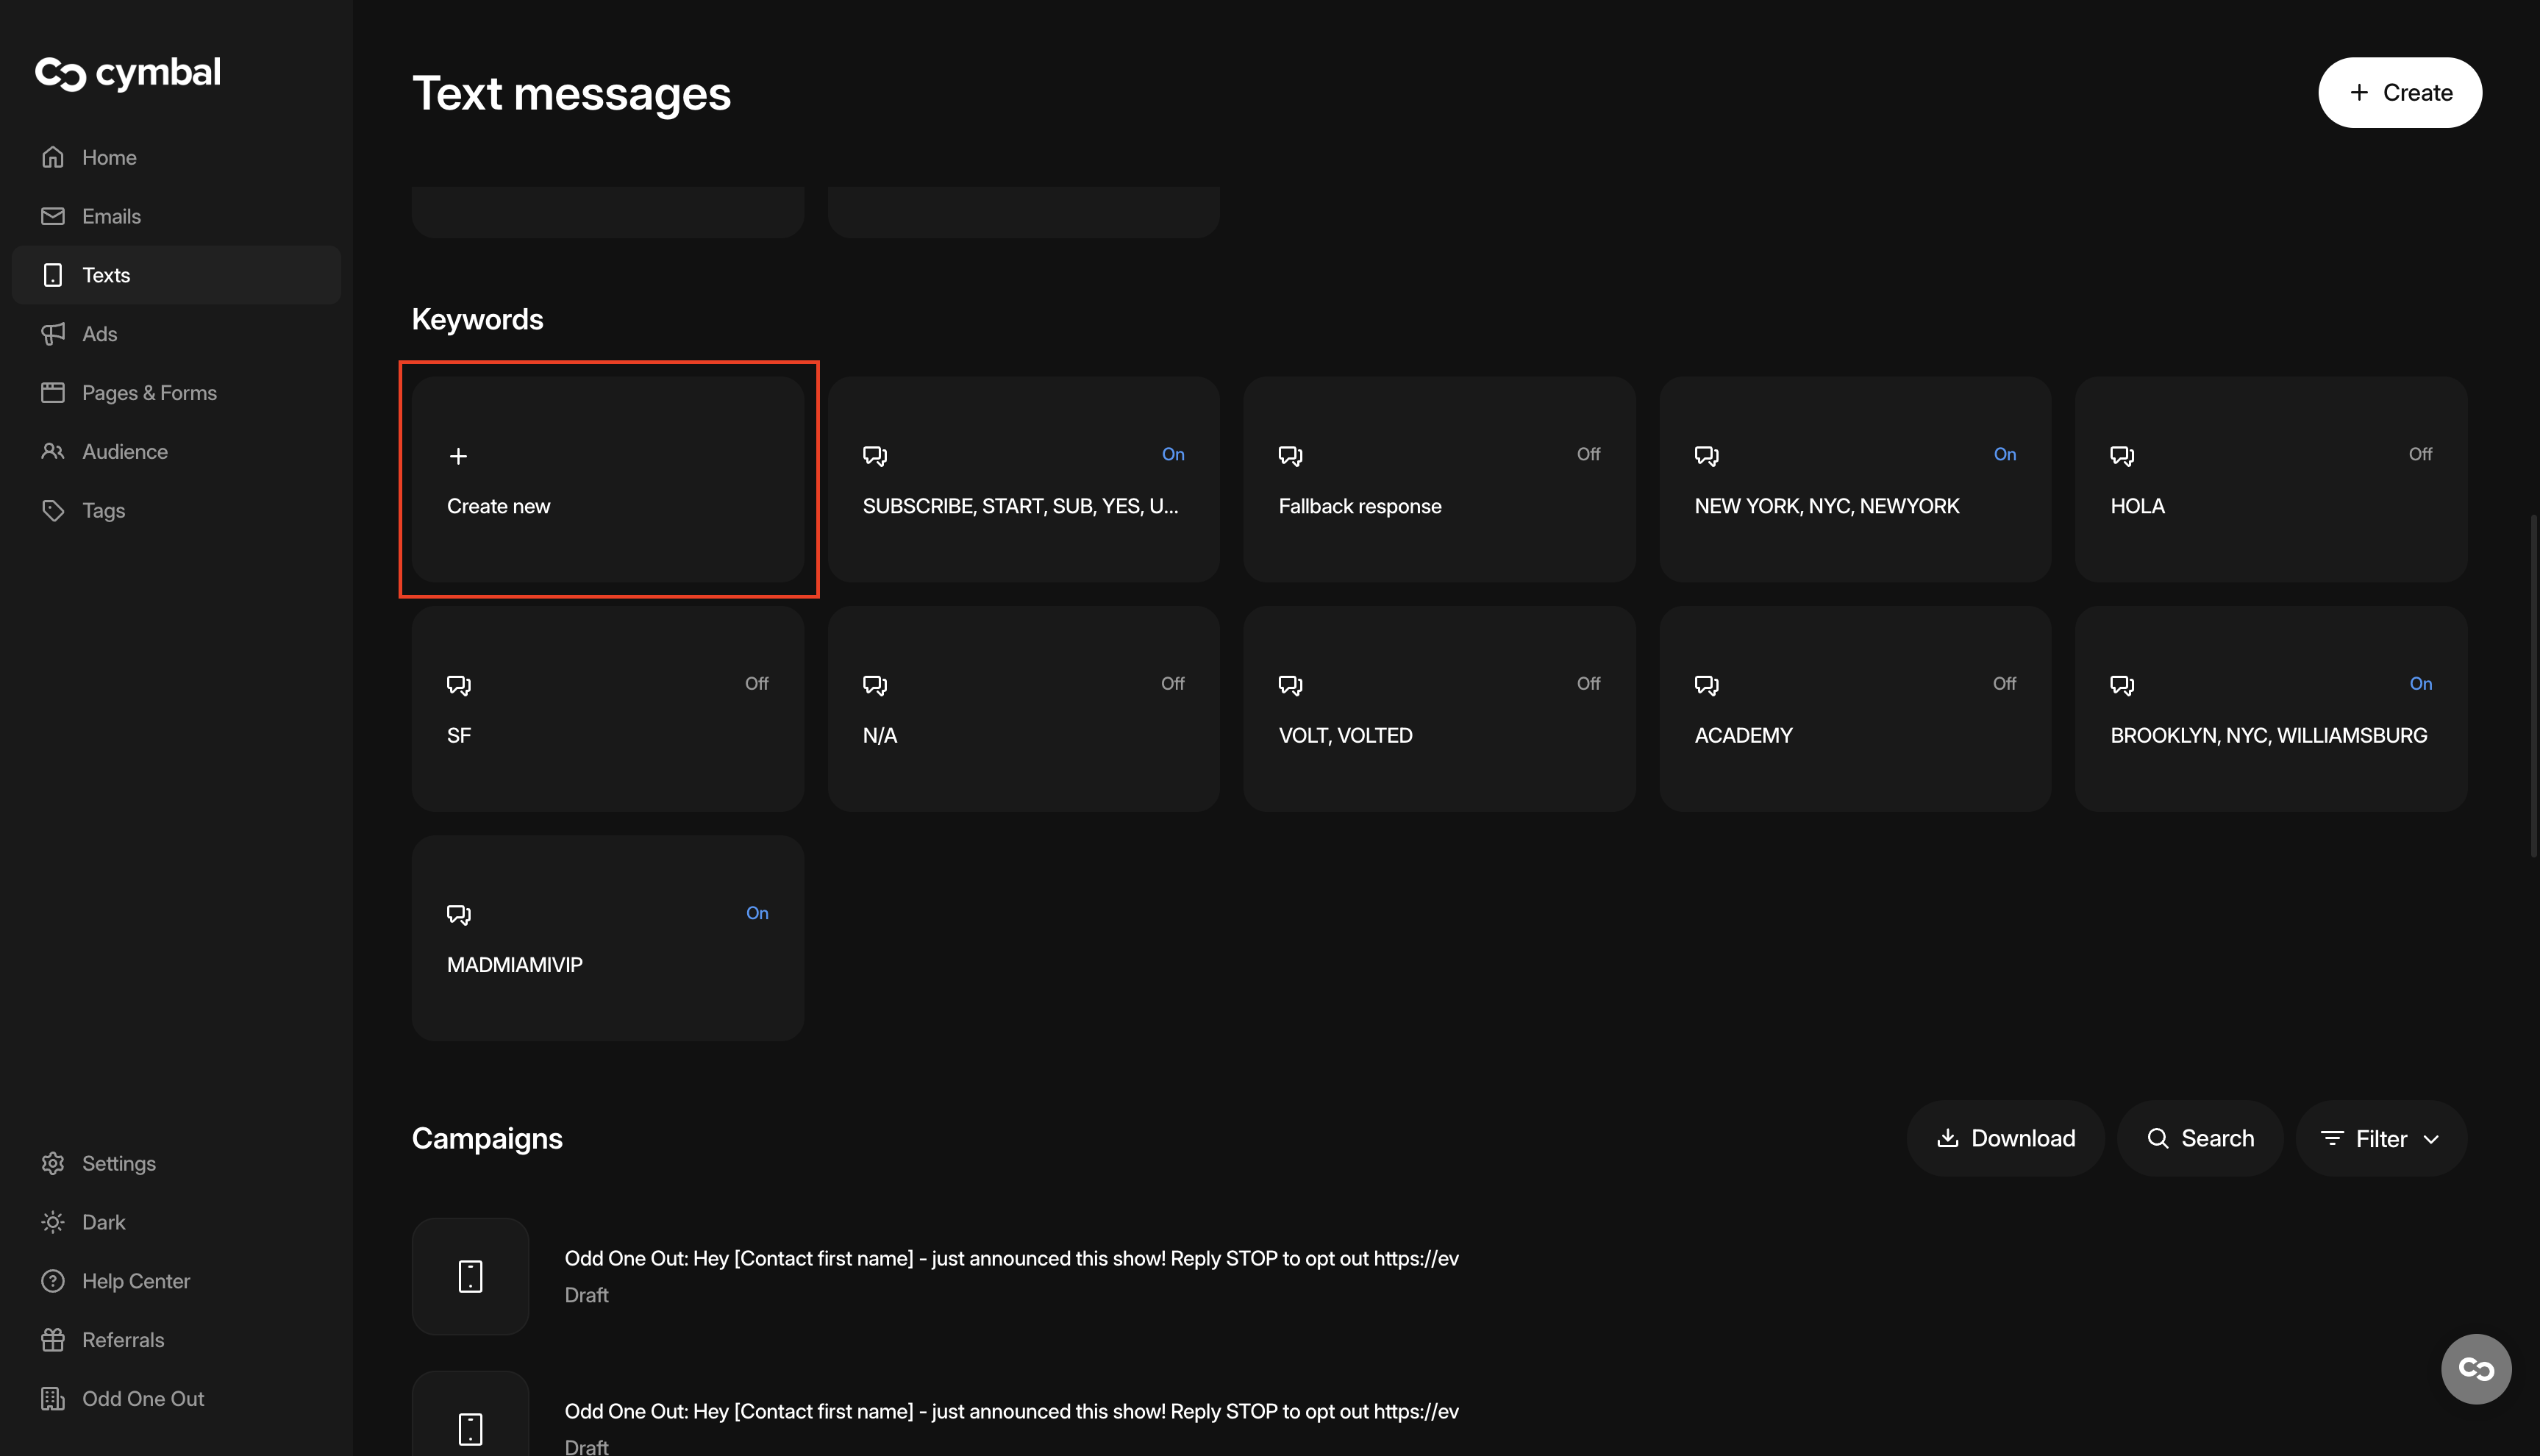Click the cymbal logo in sidebar
Viewport: 2540px width, 1456px height.
(x=128, y=73)
